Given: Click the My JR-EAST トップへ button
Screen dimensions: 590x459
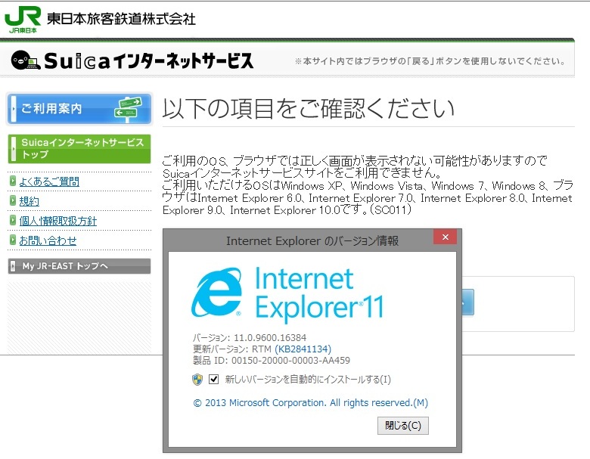Looking at the screenshot, I should click(x=79, y=266).
